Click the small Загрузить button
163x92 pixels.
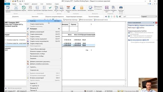(x=98, y=9)
